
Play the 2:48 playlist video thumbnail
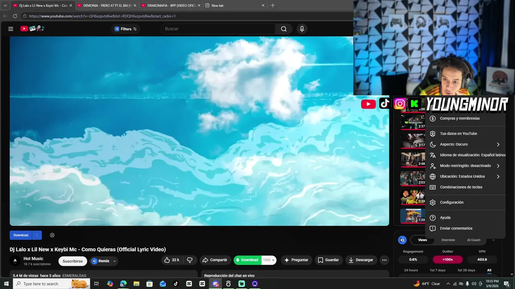413,159
